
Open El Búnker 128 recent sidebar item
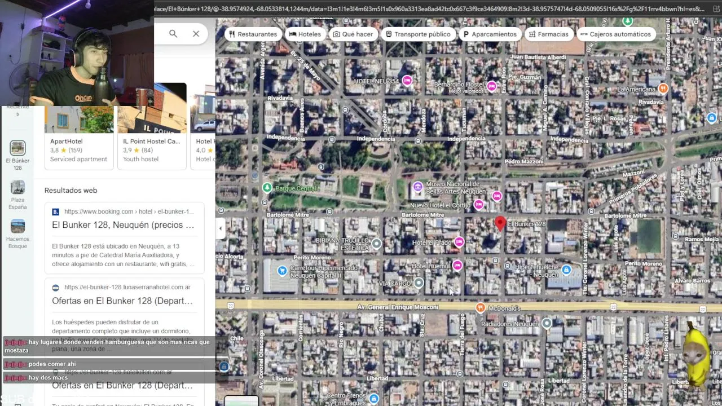(x=17, y=156)
